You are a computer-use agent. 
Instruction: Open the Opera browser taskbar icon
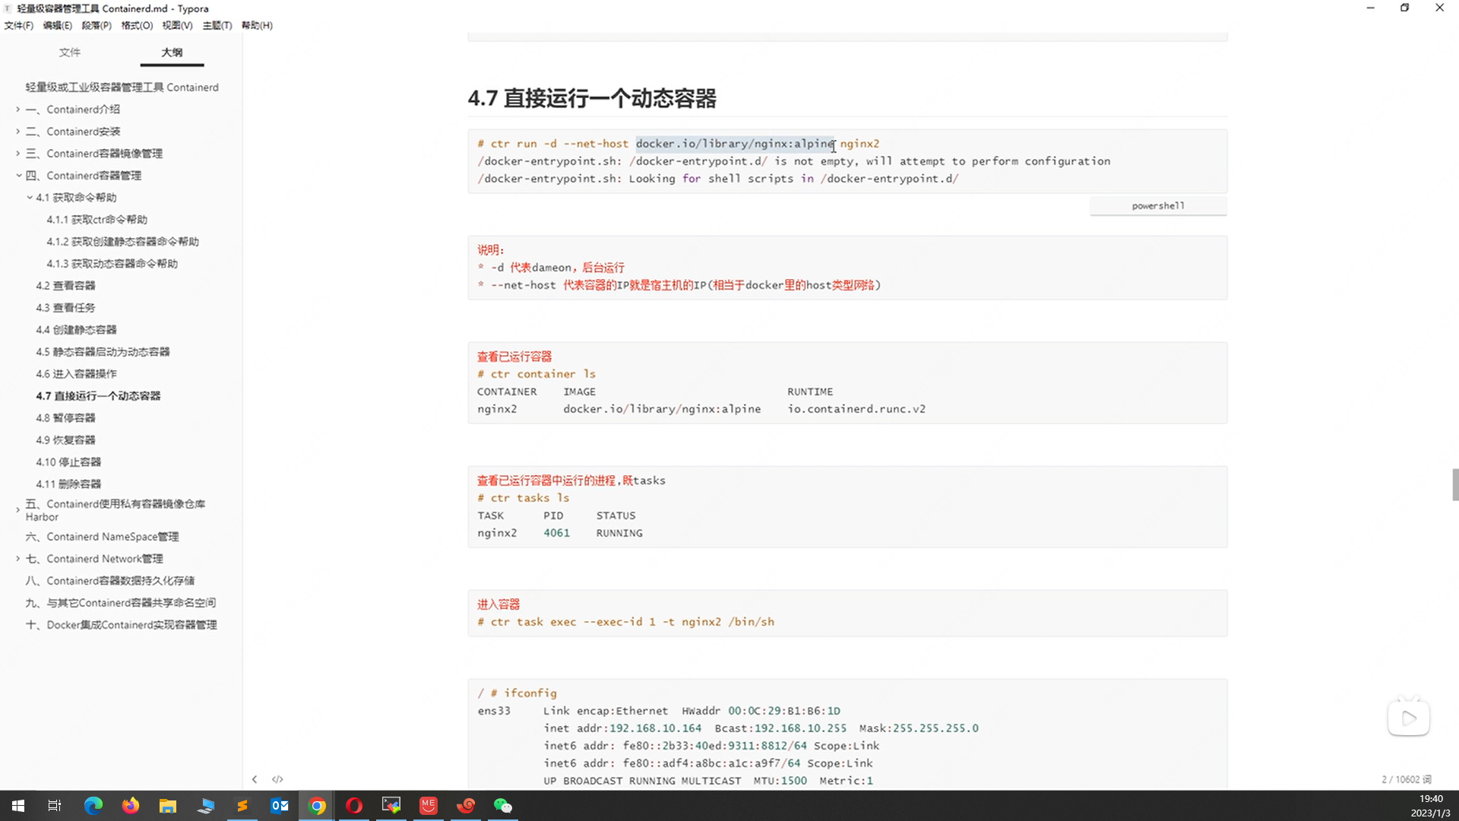[x=354, y=806]
